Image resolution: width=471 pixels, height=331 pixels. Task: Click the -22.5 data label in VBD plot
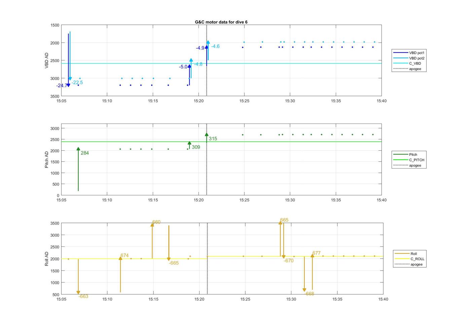coord(77,83)
